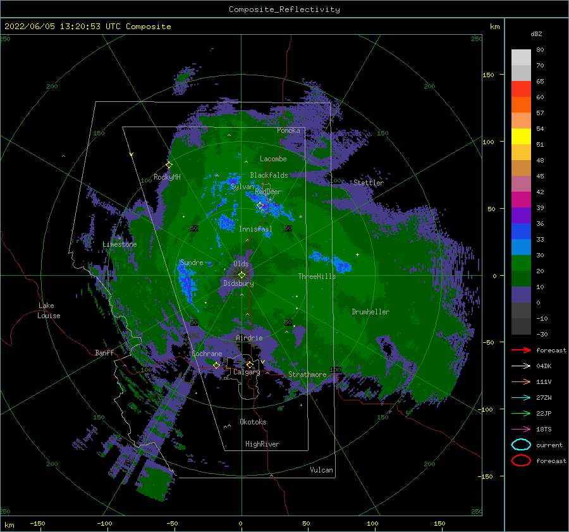
Task: Click the orange 111V arrow legend icon
Action: pyautogui.click(x=521, y=381)
